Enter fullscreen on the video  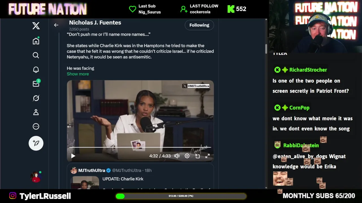click(208, 156)
